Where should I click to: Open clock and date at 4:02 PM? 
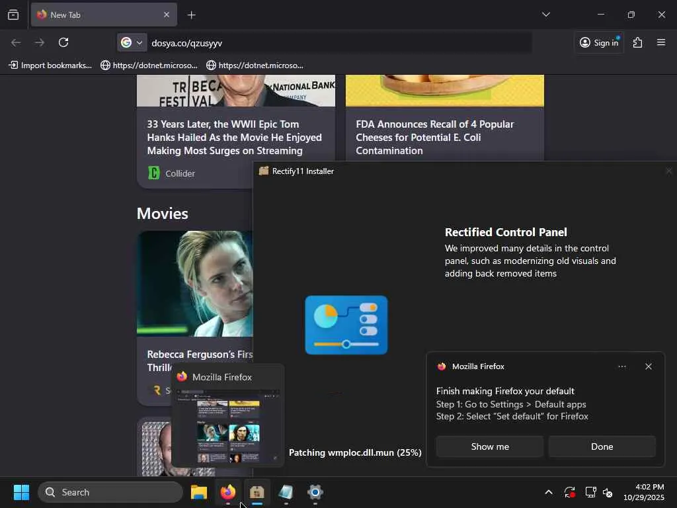(x=643, y=492)
